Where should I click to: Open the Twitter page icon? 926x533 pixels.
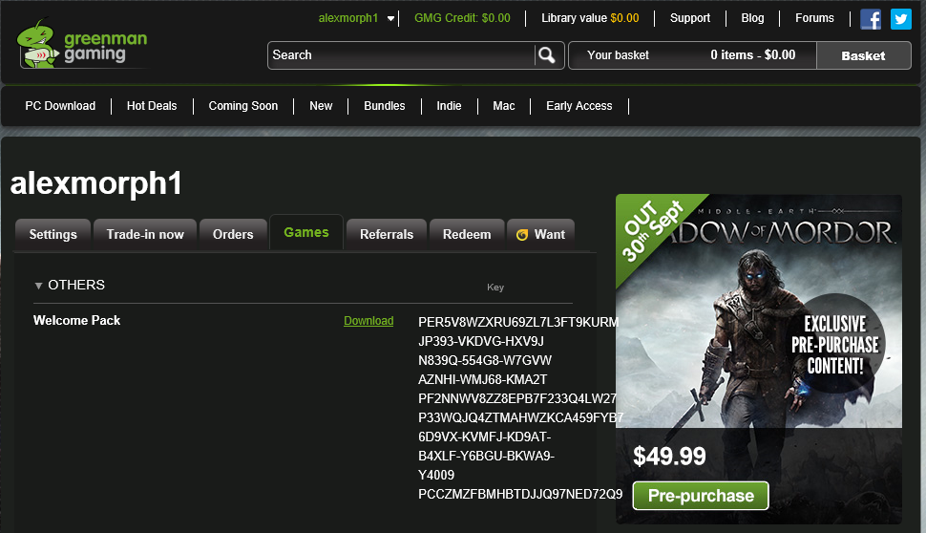coord(901,19)
